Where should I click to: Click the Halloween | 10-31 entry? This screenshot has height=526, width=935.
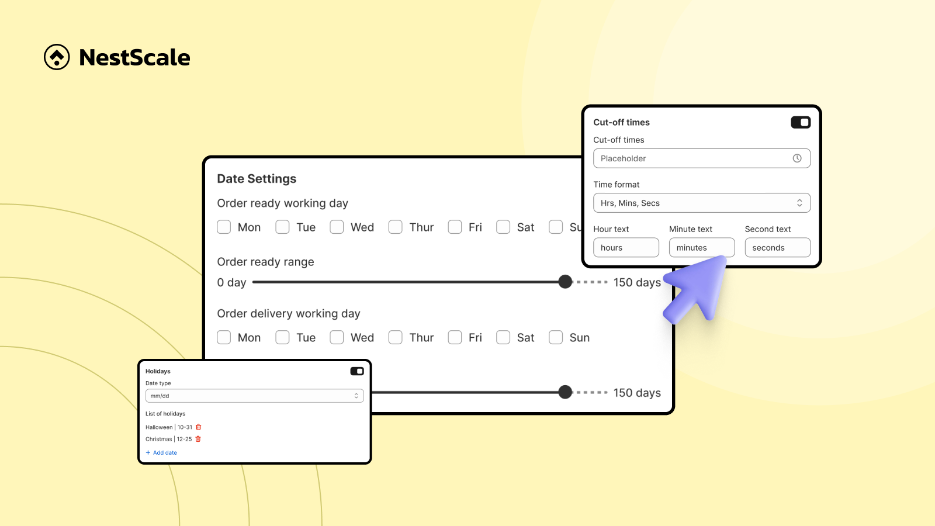pos(169,427)
